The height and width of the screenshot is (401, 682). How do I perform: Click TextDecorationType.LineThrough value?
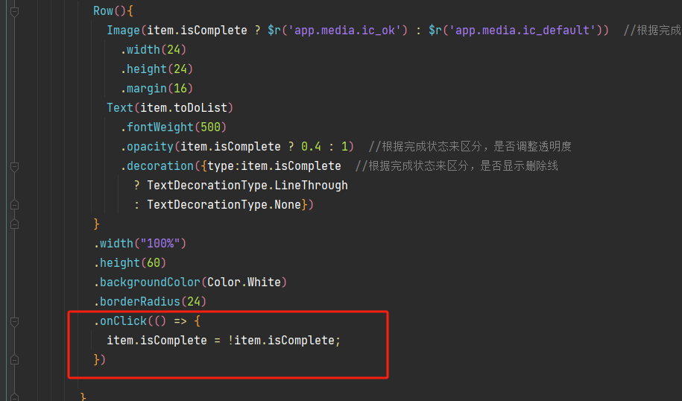coord(247,186)
